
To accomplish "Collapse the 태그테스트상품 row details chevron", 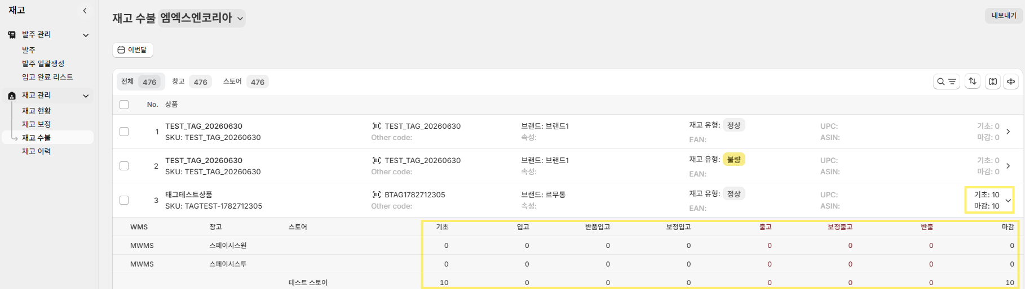I will point(1008,200).
